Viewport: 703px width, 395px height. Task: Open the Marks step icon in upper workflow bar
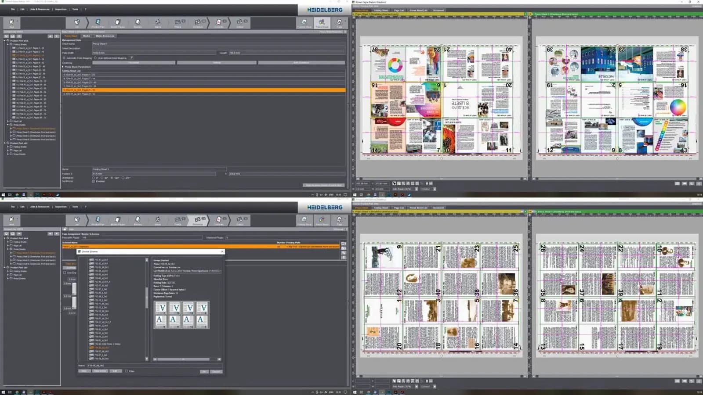point(157,22)
